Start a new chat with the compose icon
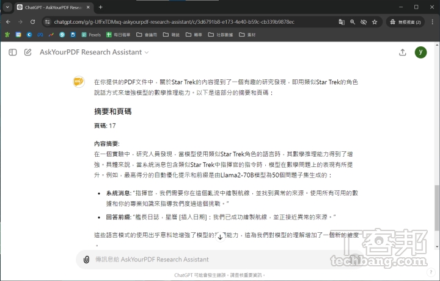Screen dimensions: 440x281 28,52
